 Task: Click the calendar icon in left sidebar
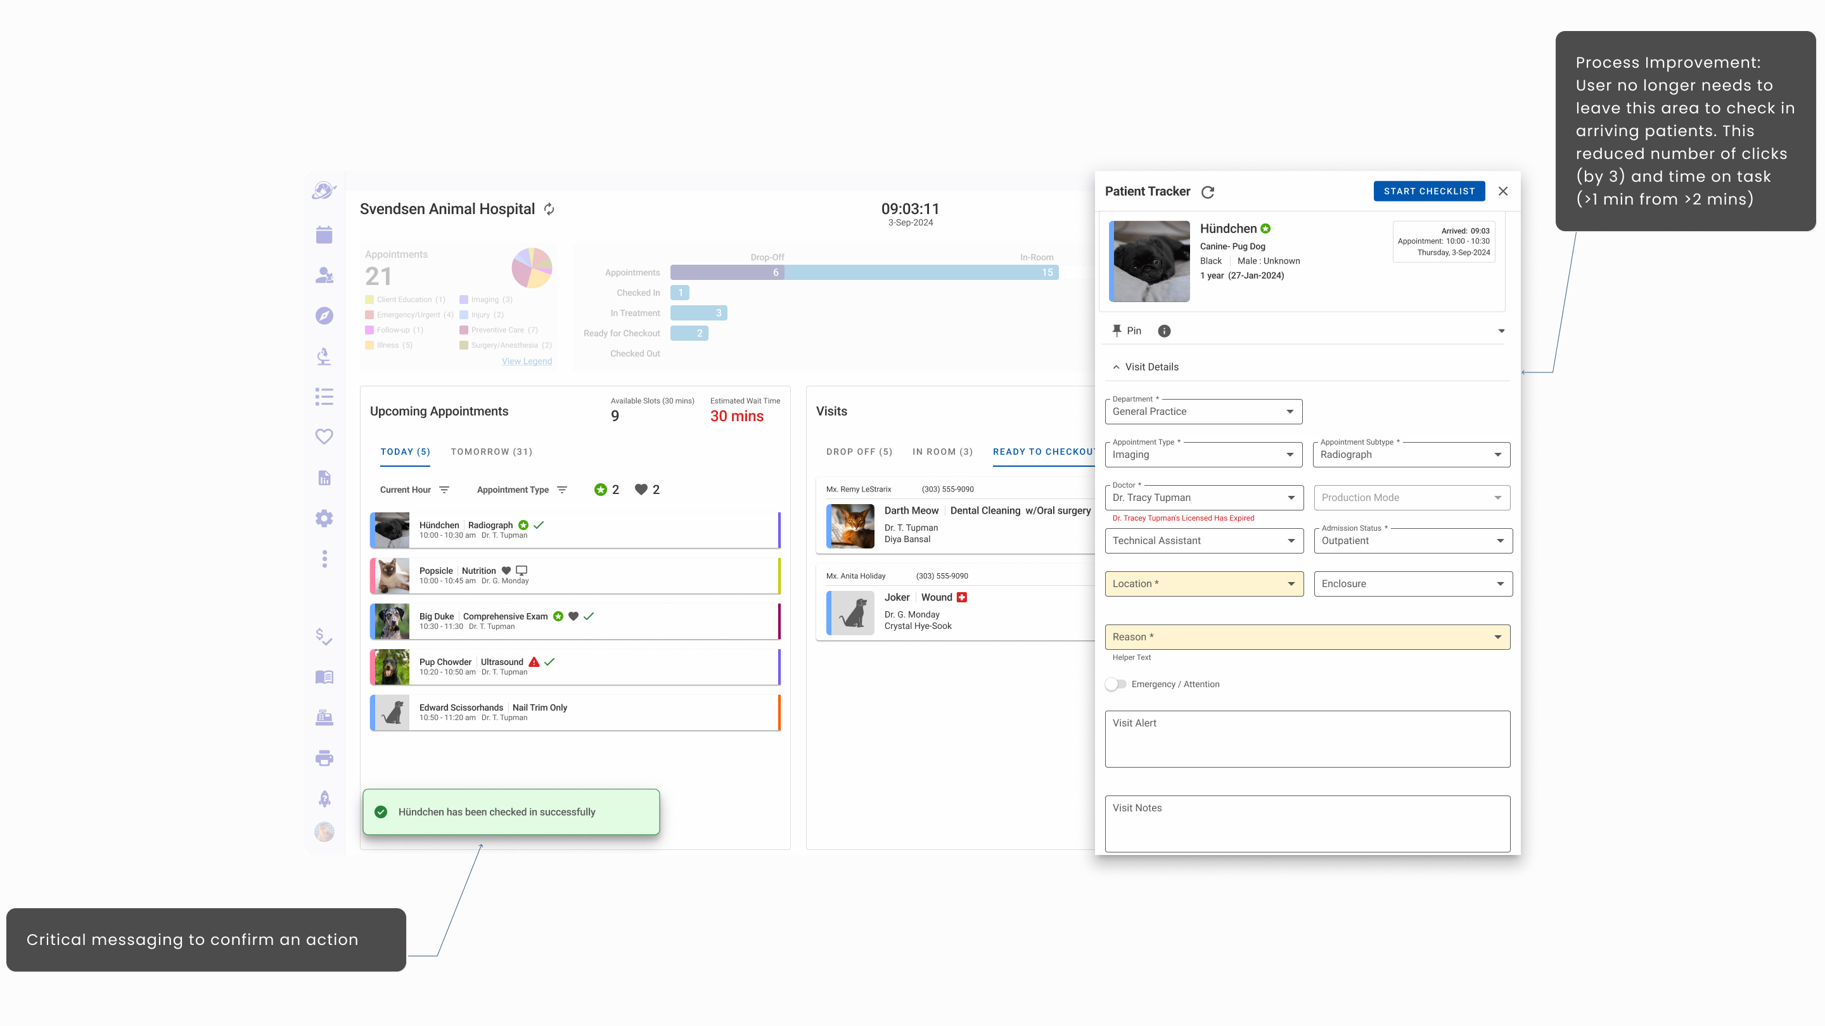click(x=324, y=234)
